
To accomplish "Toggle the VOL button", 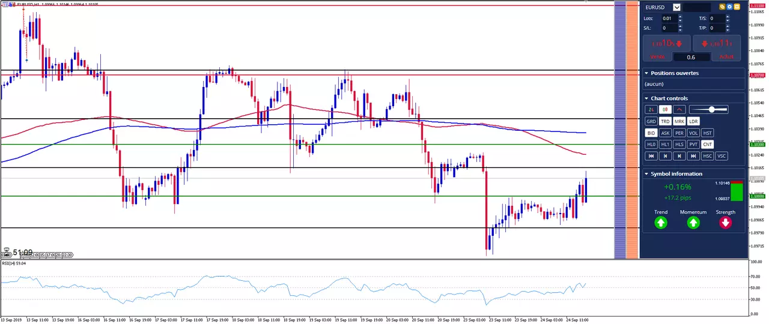I will click(x=694, y=133).
